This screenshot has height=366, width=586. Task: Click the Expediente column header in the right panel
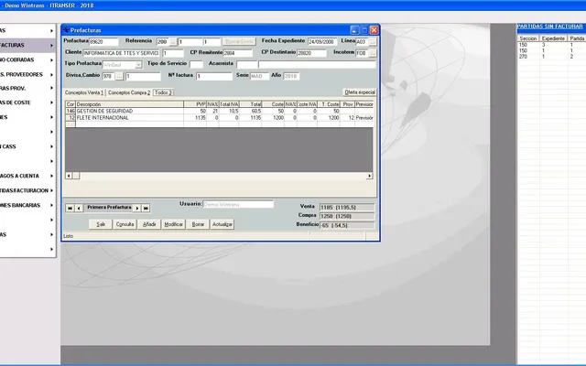coord(553,38)
